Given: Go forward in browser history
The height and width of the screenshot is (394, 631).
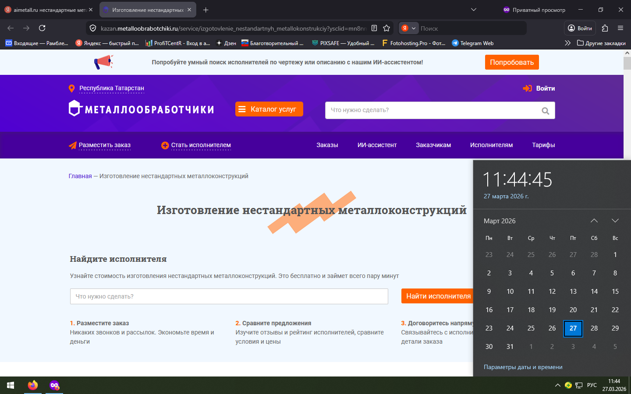Looking at the screenshot, I should [x=26, y=28].
